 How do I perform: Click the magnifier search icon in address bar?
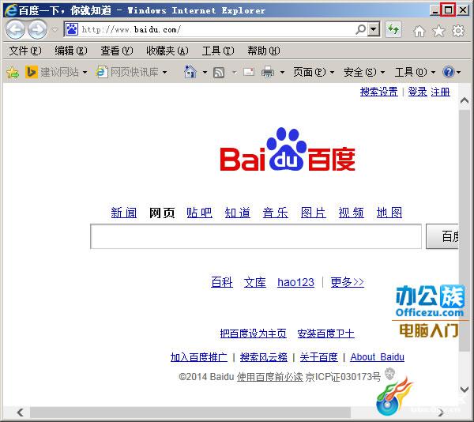click(x=361, y=29)
